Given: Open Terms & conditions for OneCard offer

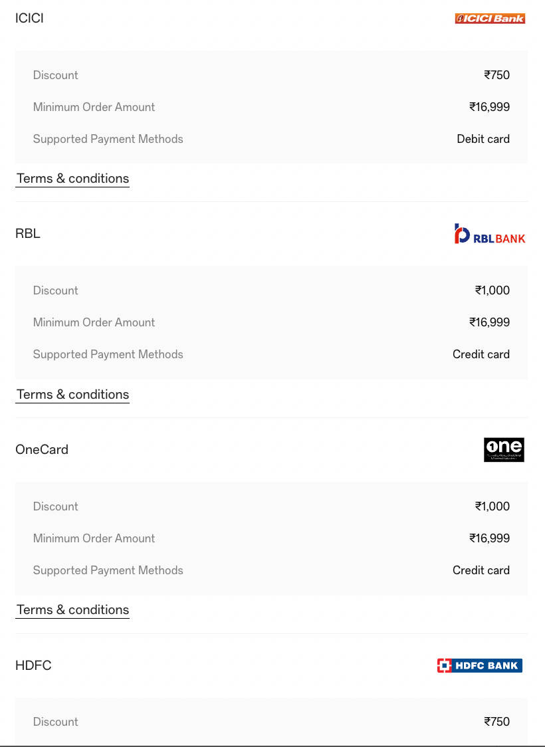Looking at the screenshot, I should (x=72, y=610).
